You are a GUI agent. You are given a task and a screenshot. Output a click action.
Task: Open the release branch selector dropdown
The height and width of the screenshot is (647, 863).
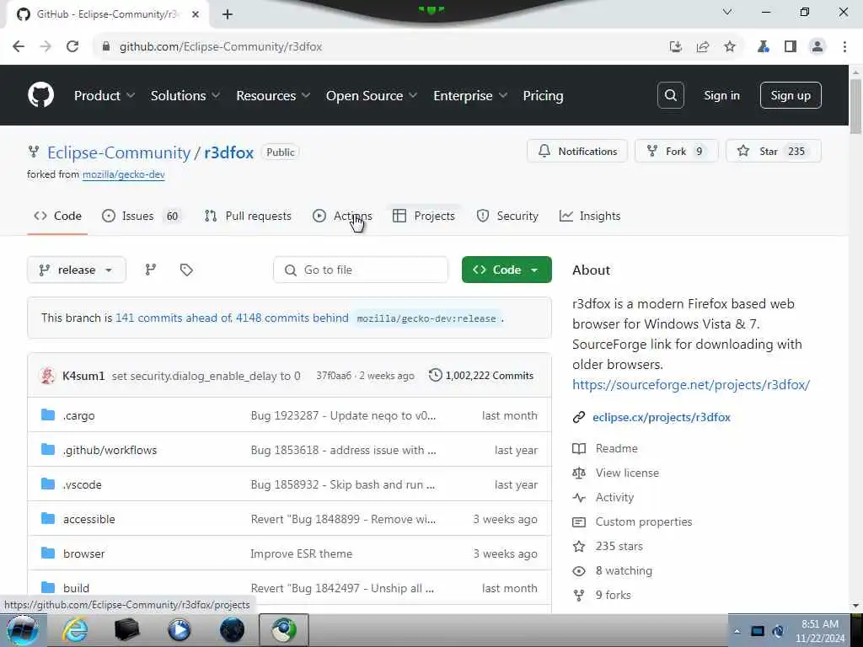pos(77,270)
